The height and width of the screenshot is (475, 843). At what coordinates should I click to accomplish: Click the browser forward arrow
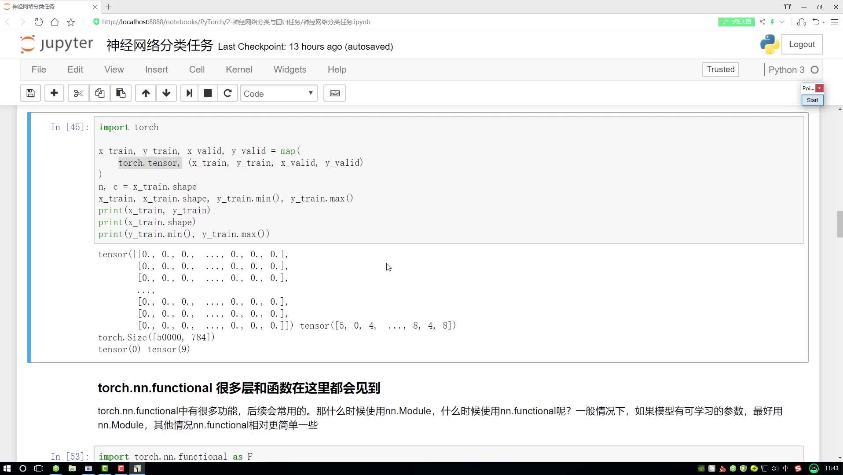[22, 22]
